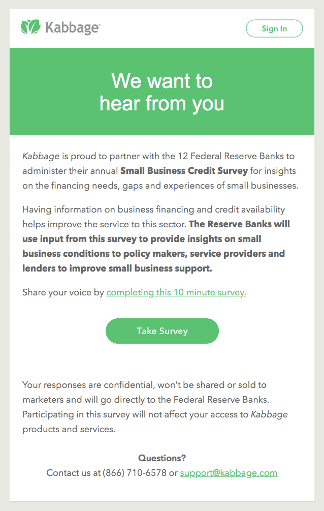
Task: Click the products and services text line
Action: [69, 429]
